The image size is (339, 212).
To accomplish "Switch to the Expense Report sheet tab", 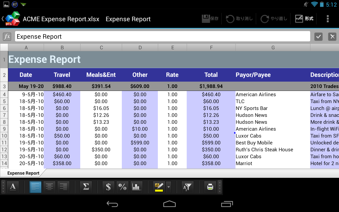I will tap(23, 173).
